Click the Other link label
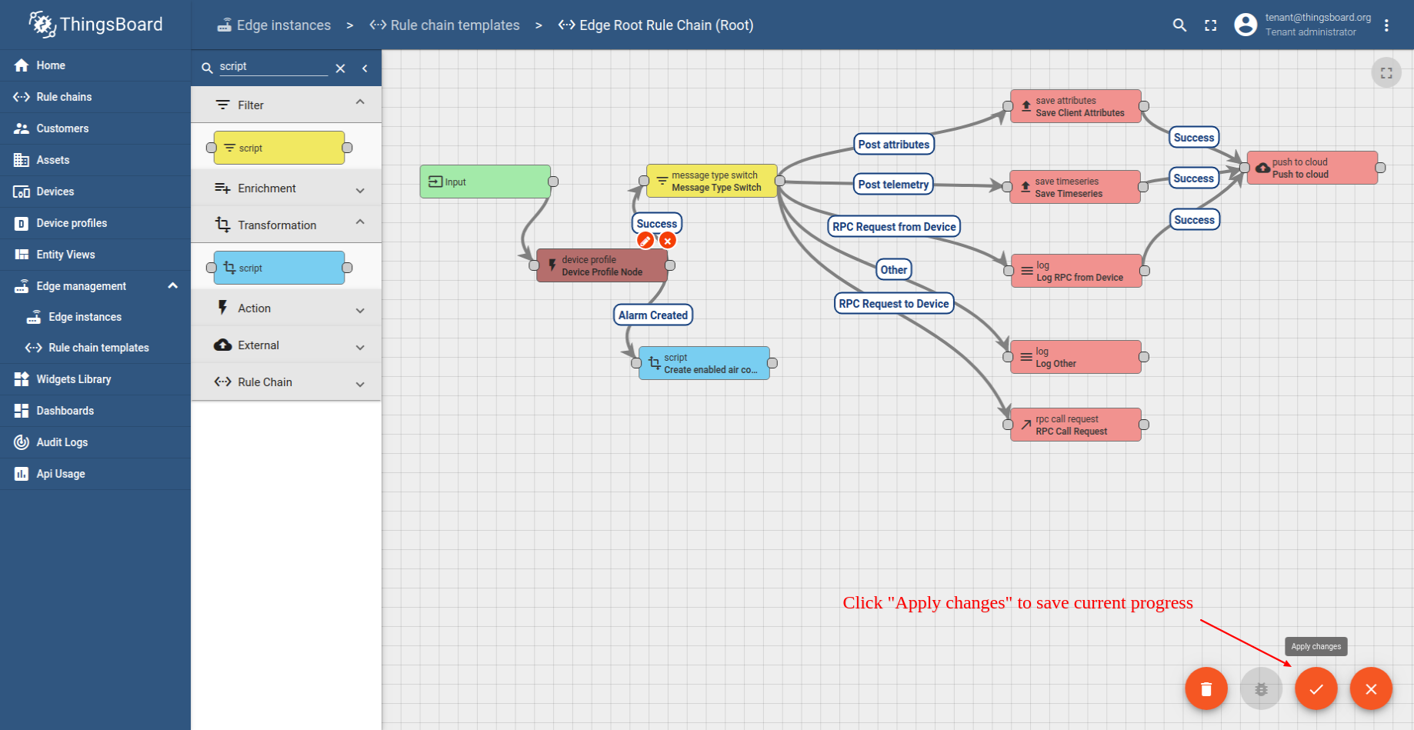 tap(894, 270)
